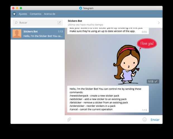
Task: Close the Telegram window with red button
Action: click(x=13, y=8)
